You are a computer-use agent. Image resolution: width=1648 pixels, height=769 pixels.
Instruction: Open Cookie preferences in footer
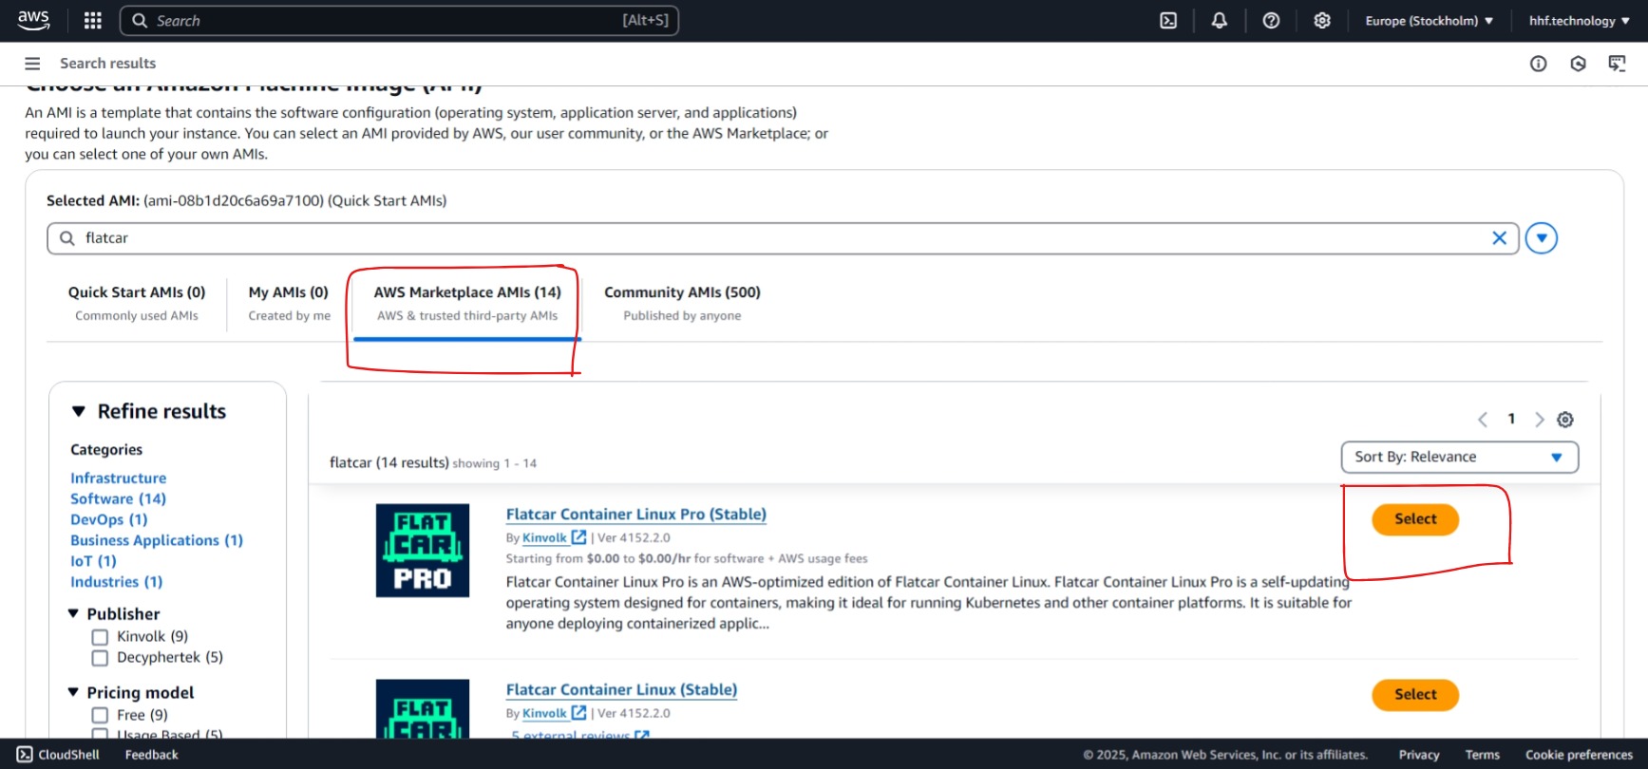(x=1579, y=755)
